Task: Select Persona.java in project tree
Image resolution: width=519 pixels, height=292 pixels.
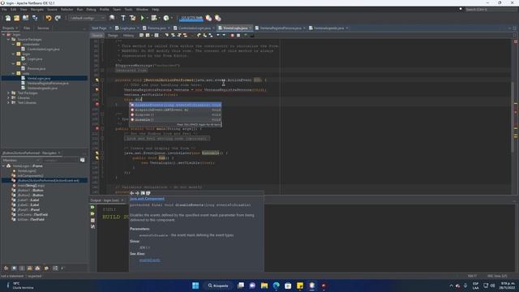Action: pos(36,68)
